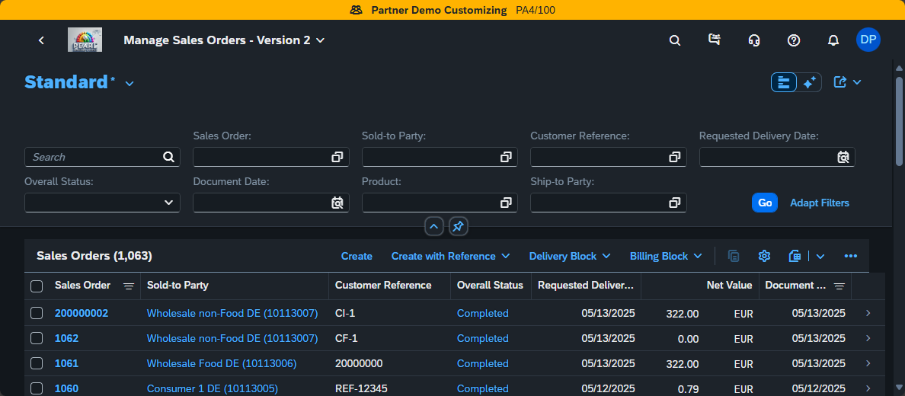Click the Net Value column header

[x=699, y=286]
